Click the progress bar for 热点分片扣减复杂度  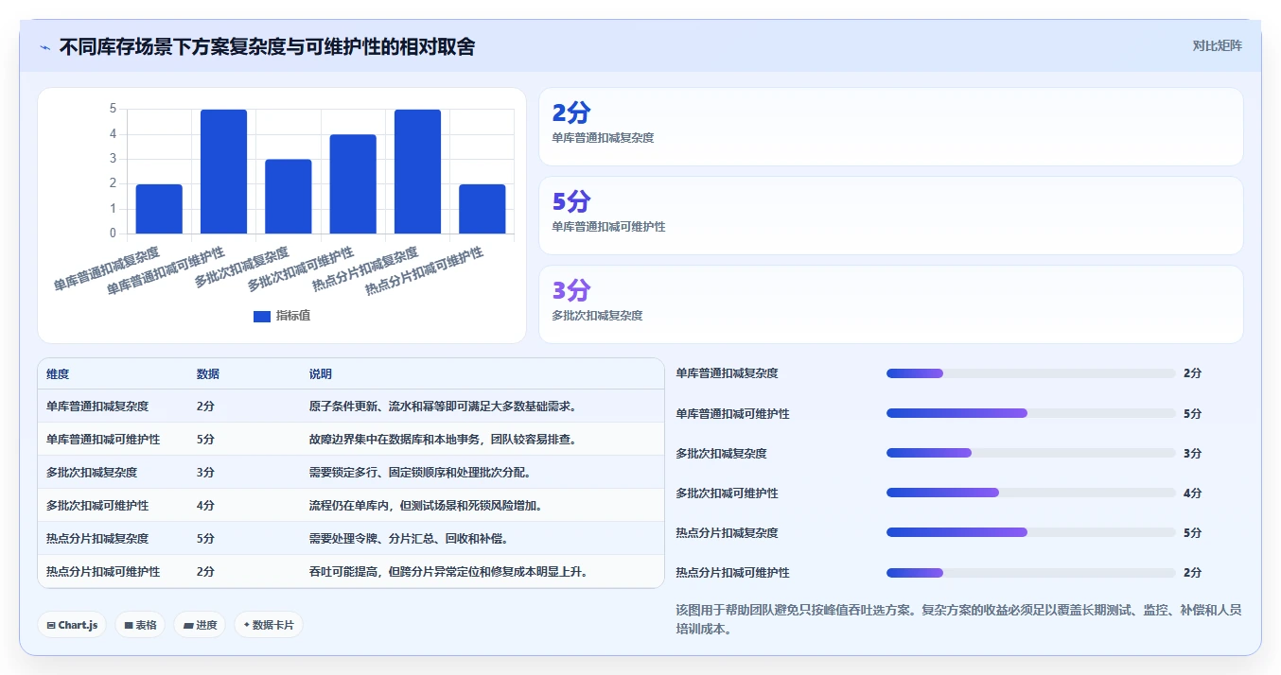pyautogui.click(x=1030, y=532)
